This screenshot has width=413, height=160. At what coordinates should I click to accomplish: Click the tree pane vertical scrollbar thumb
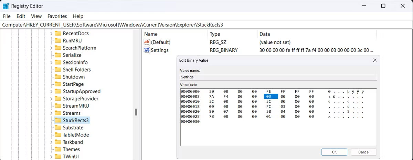[136, 112]
